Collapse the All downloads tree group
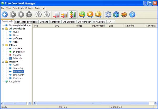This screenshot has height=109, width=158. [3, 28]
